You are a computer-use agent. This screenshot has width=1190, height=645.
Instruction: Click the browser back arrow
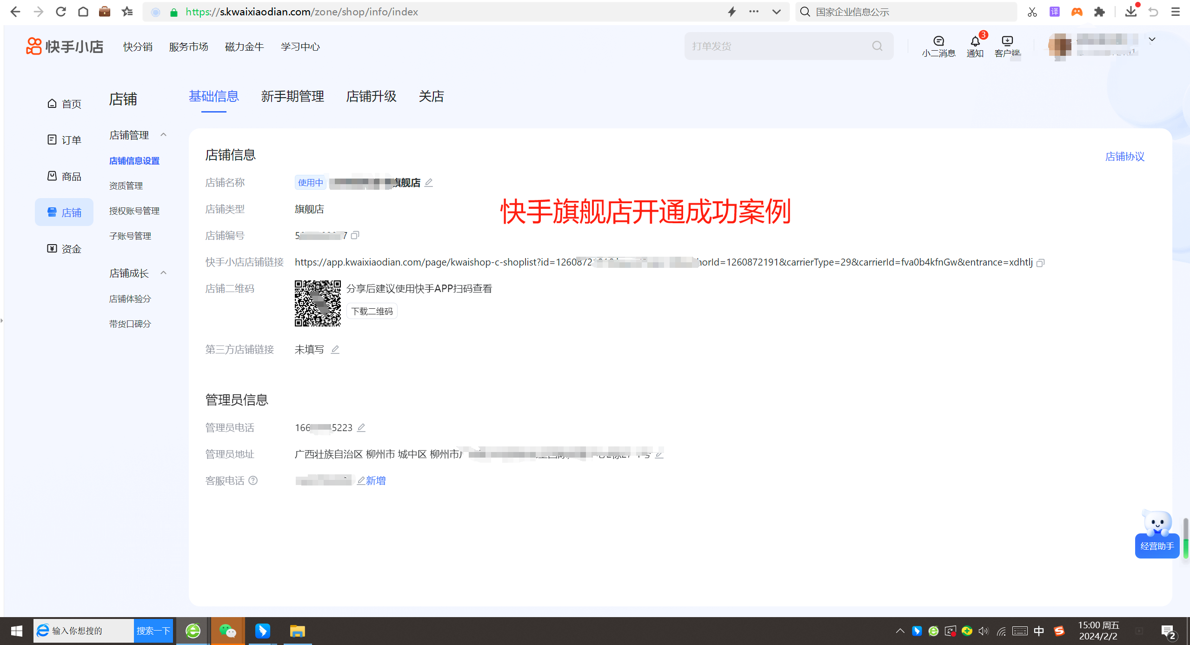tap(15, 12)
